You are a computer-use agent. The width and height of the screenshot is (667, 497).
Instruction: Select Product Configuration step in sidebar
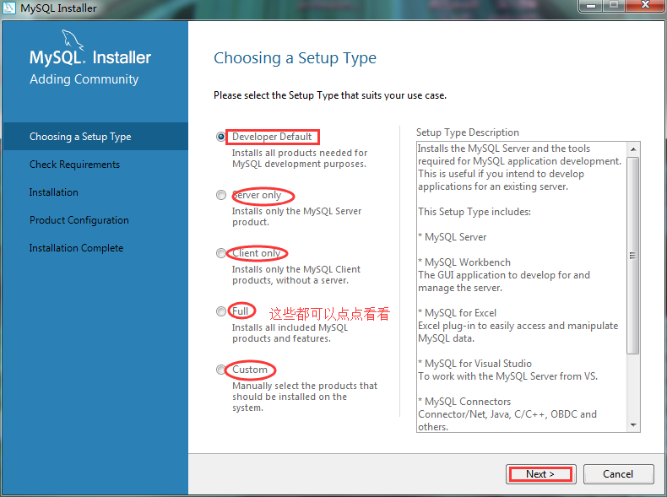(x=79, y=220)
